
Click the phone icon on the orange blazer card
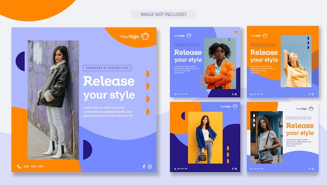pyautogui.click(x=175, y=94)
